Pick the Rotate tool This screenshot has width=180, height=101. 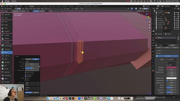click(7, 25)
